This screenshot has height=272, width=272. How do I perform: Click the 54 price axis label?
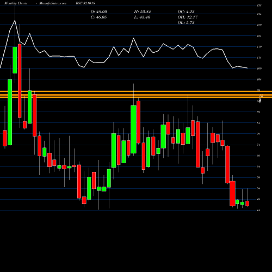[x=259, y=188]
